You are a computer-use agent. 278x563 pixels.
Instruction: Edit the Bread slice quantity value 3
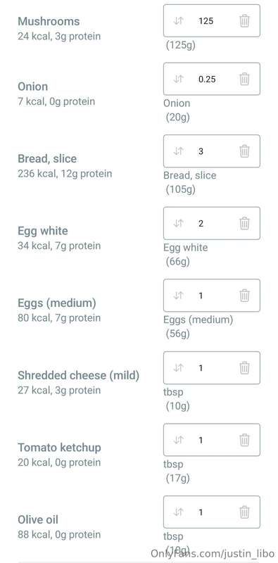tap(201, 151)
